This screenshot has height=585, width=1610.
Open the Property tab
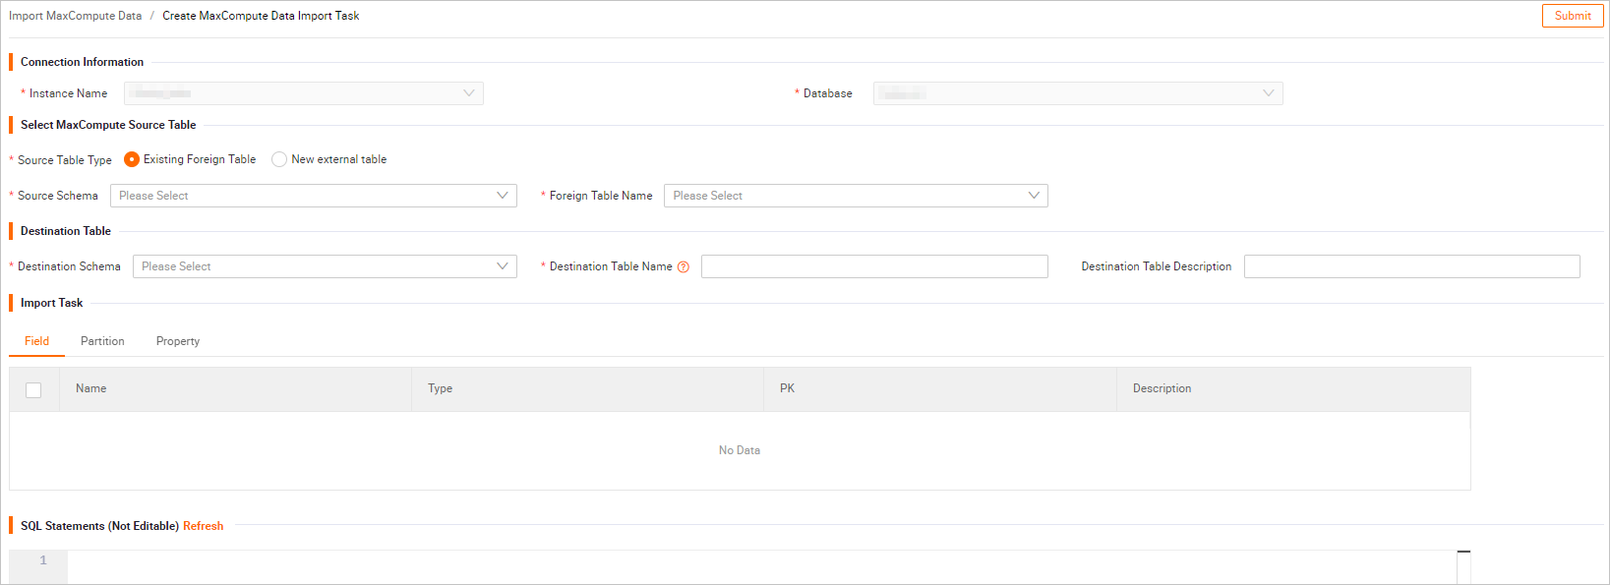178,341
